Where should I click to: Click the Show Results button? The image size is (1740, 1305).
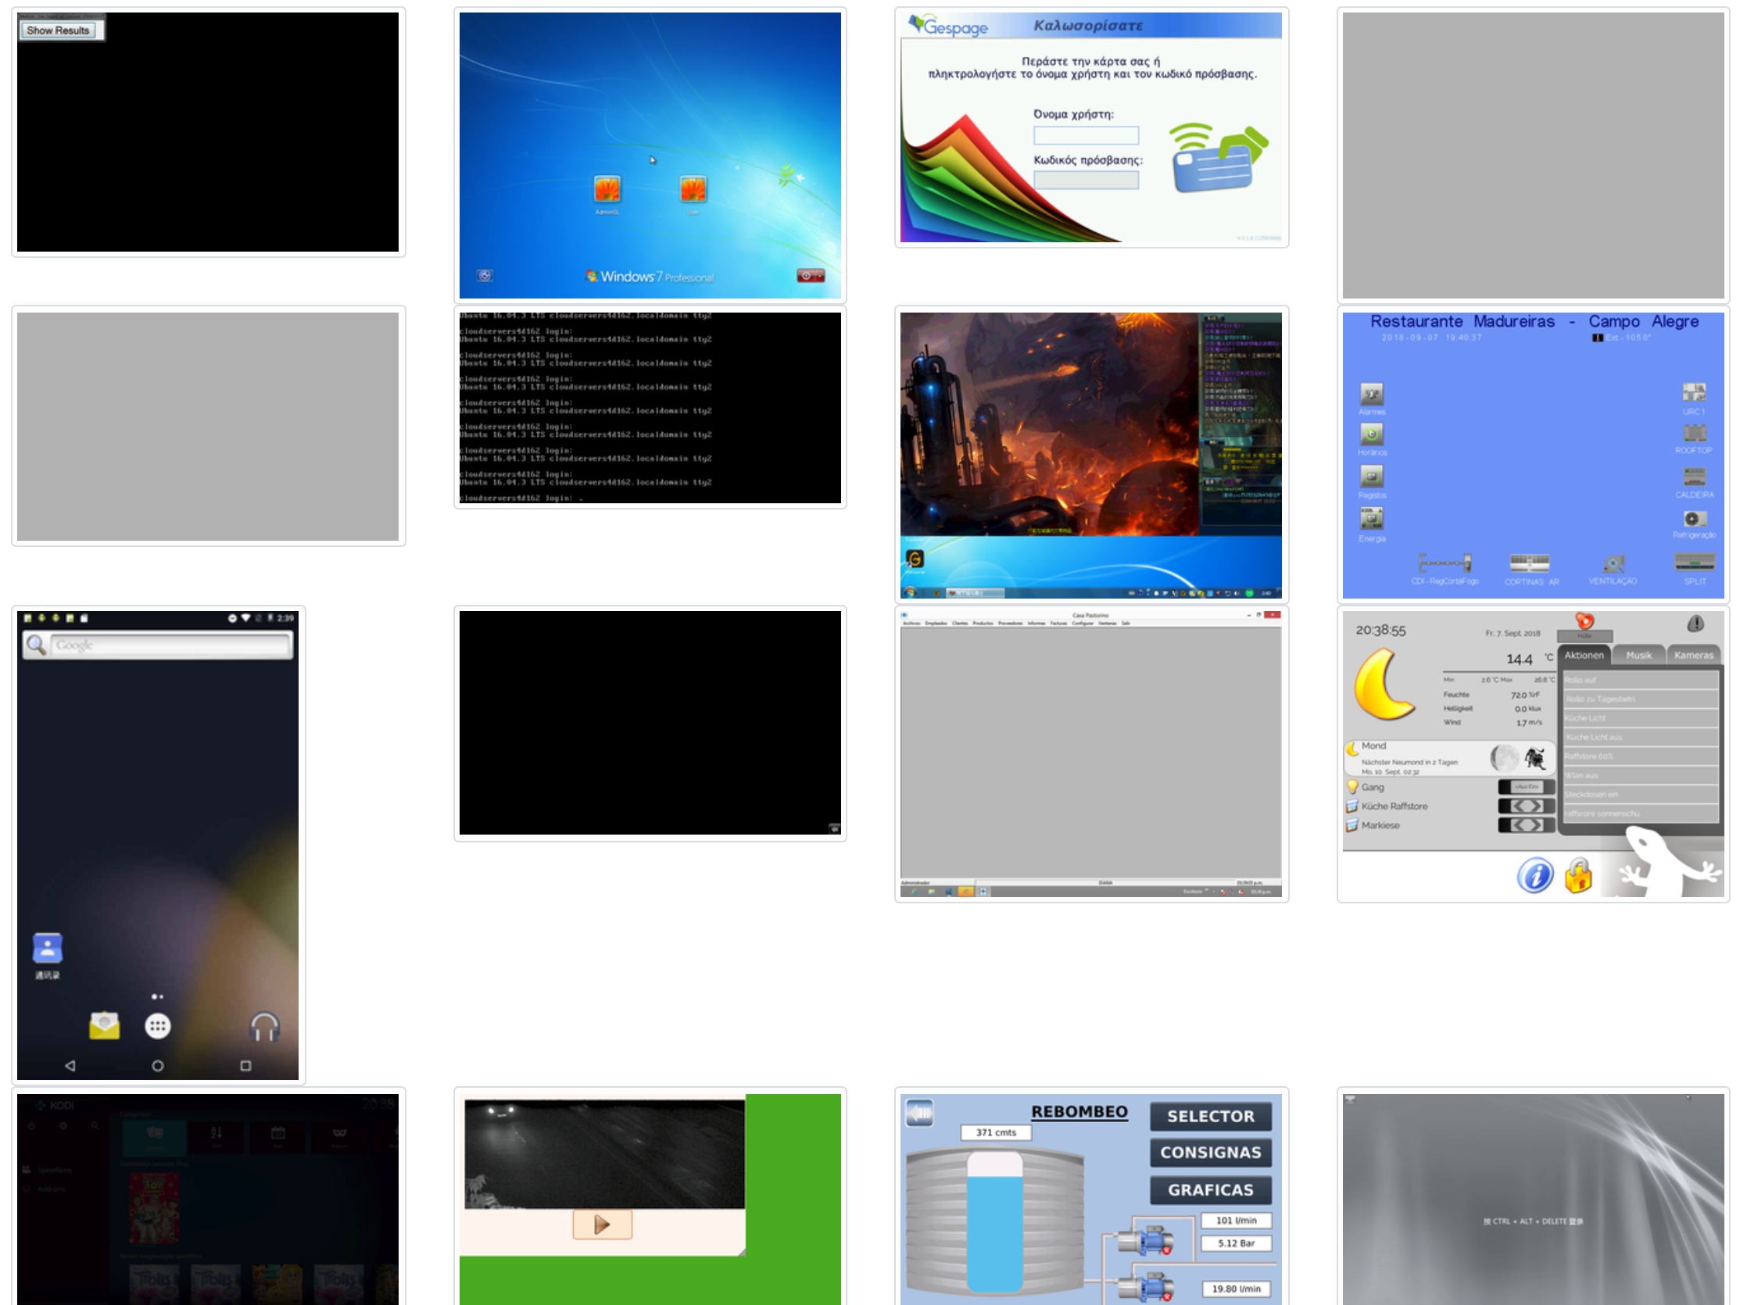tap(57, 30)
